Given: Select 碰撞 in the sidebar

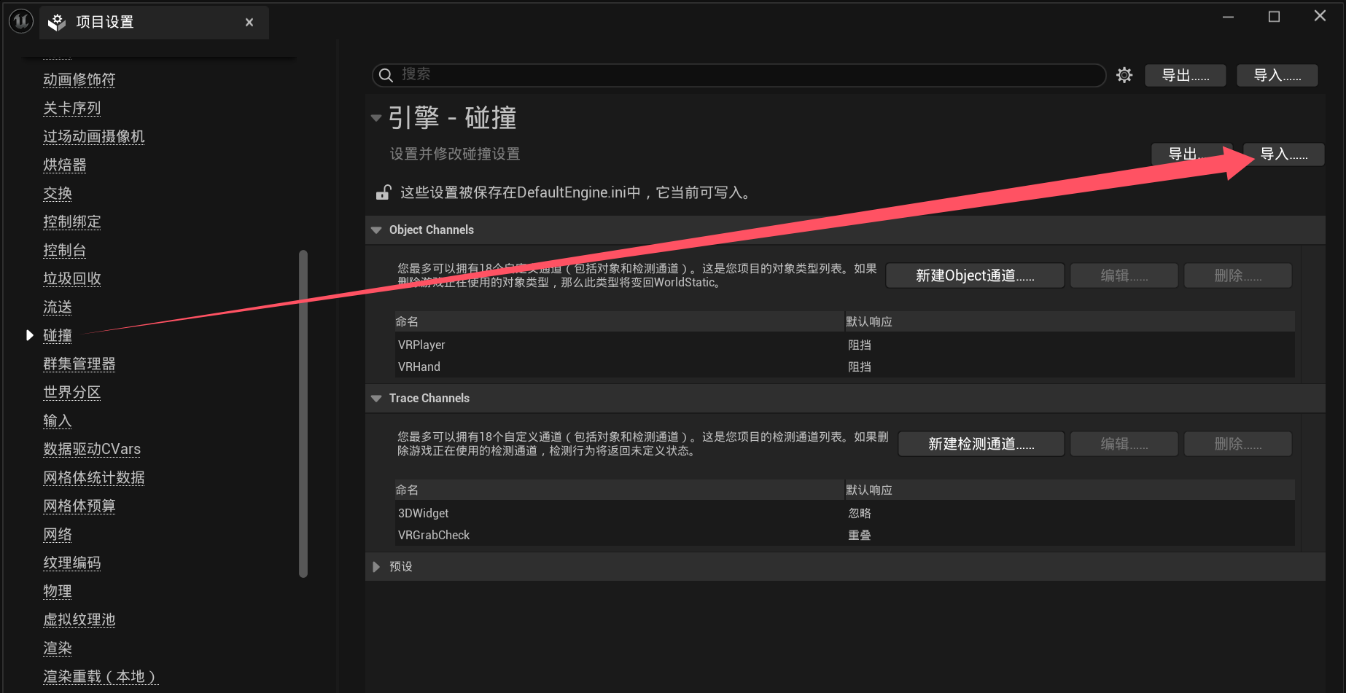Looking at the screenshot, I should pyautogui.click(x=58, y=335).
